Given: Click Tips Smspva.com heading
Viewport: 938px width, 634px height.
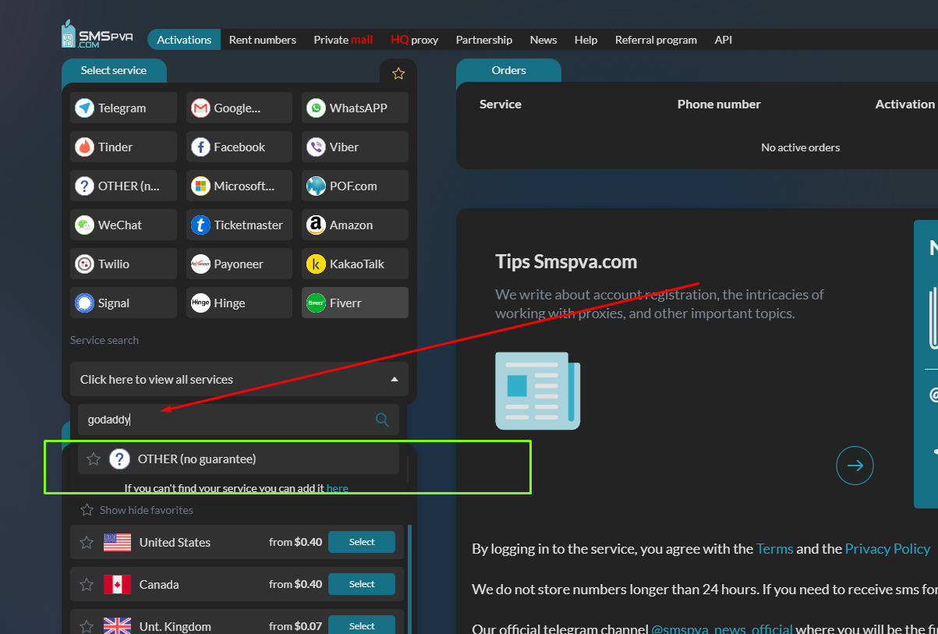Looking at the screenshot, I should pos(566,261).
